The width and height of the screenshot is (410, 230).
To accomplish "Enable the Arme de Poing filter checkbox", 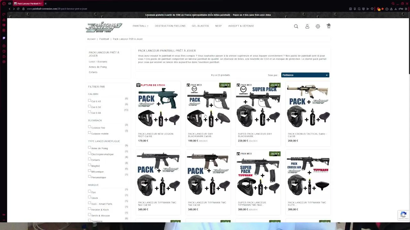I will 89,147.
